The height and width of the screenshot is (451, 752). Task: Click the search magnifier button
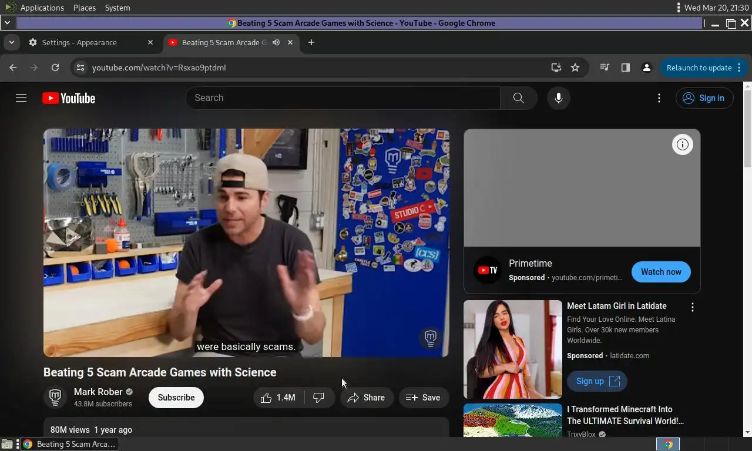(518, 98)
